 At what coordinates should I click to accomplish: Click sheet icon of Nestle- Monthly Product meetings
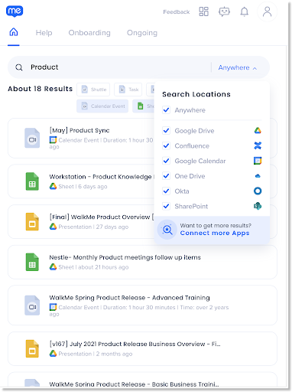[32, 262]
